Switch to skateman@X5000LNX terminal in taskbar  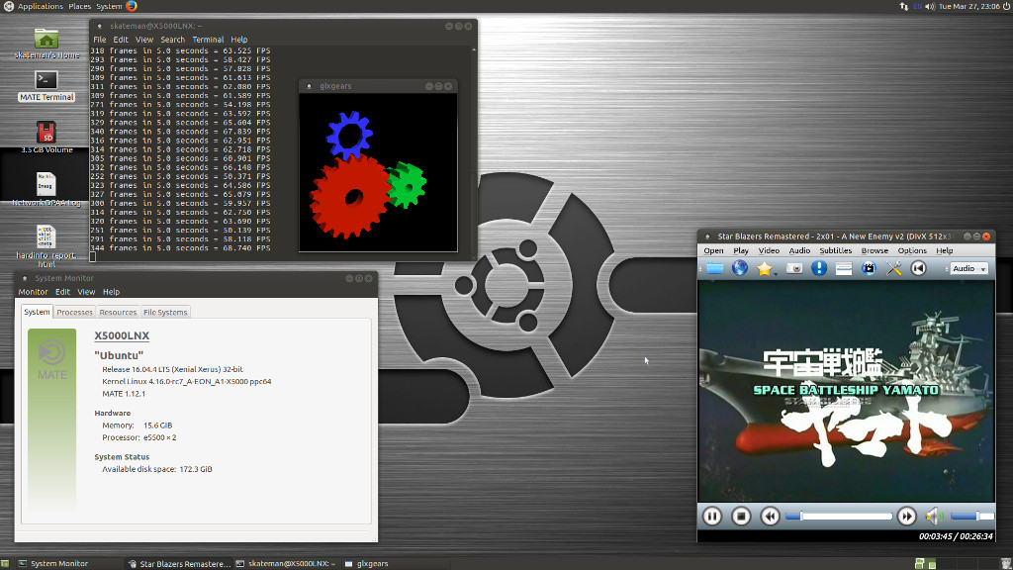coord(286,563)
